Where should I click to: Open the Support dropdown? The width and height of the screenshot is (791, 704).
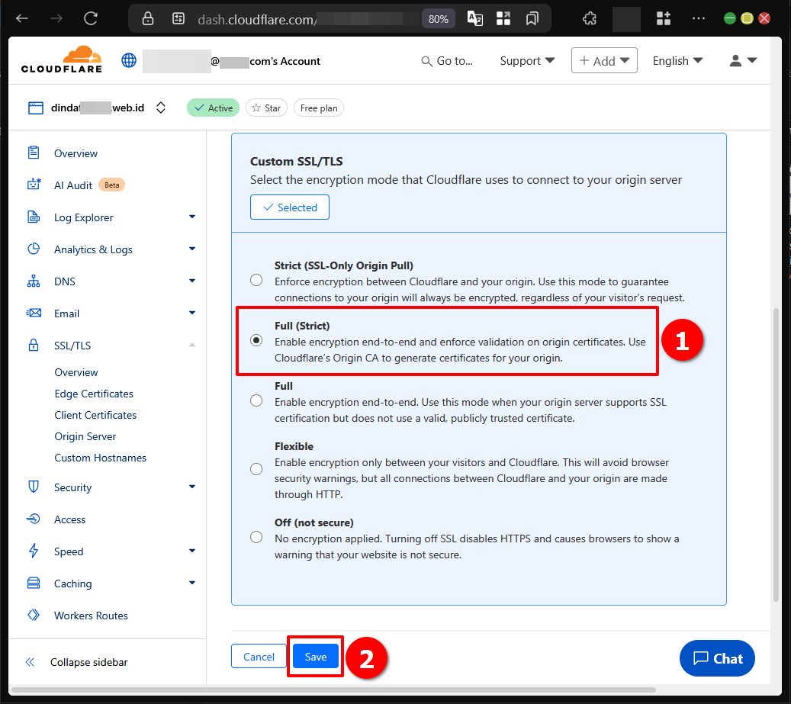[527, 60]
